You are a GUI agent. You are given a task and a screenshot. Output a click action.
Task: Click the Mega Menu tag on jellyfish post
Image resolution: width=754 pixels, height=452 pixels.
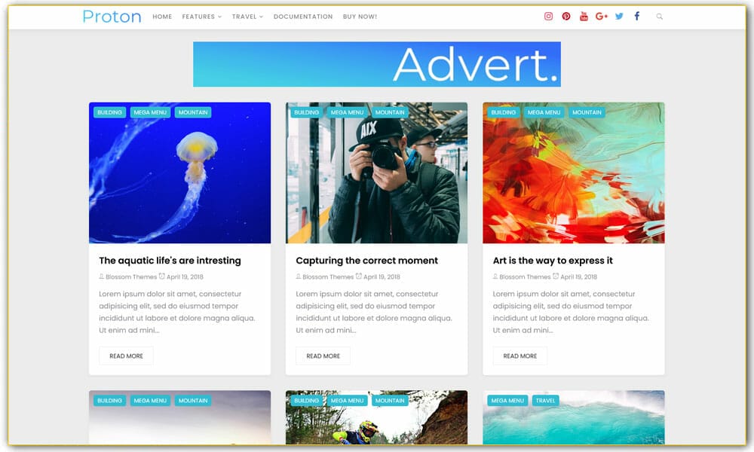(x=150, y=112)
